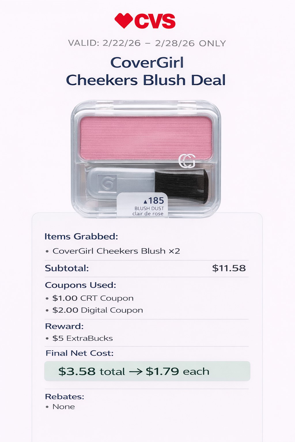Screen dimensions: 295x442
Task: Click the CG logo on blush compact
Action: [187, 161]
